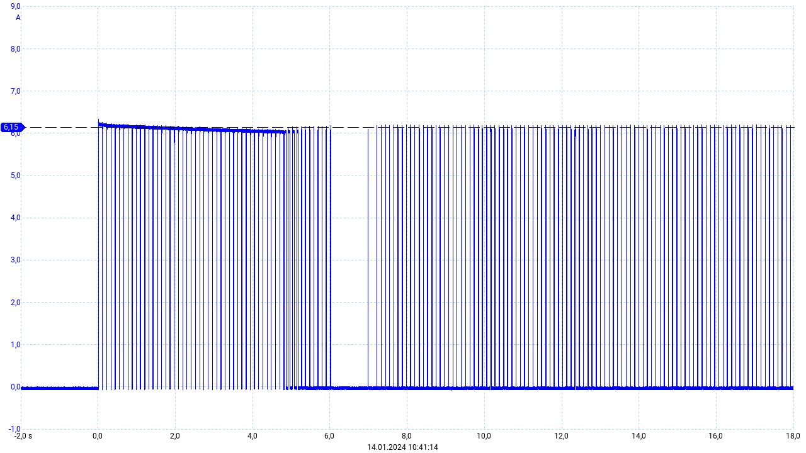
Task: Click the 5,0 Y-axis label
Action: tap(16, 176)
